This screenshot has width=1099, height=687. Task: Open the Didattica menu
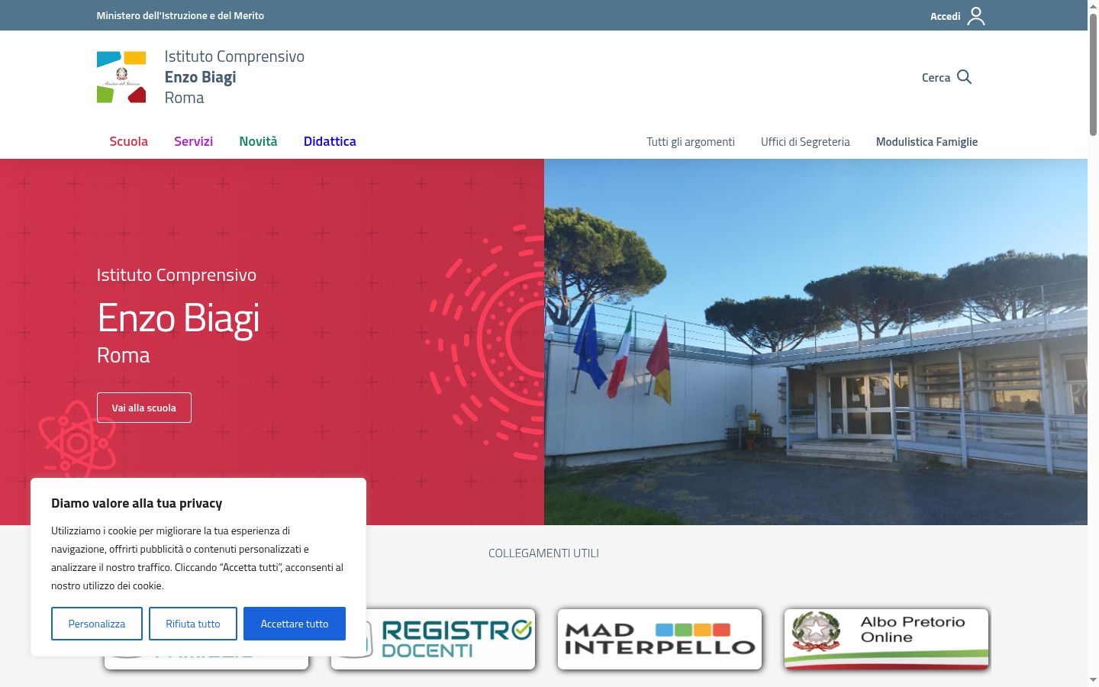330,141
